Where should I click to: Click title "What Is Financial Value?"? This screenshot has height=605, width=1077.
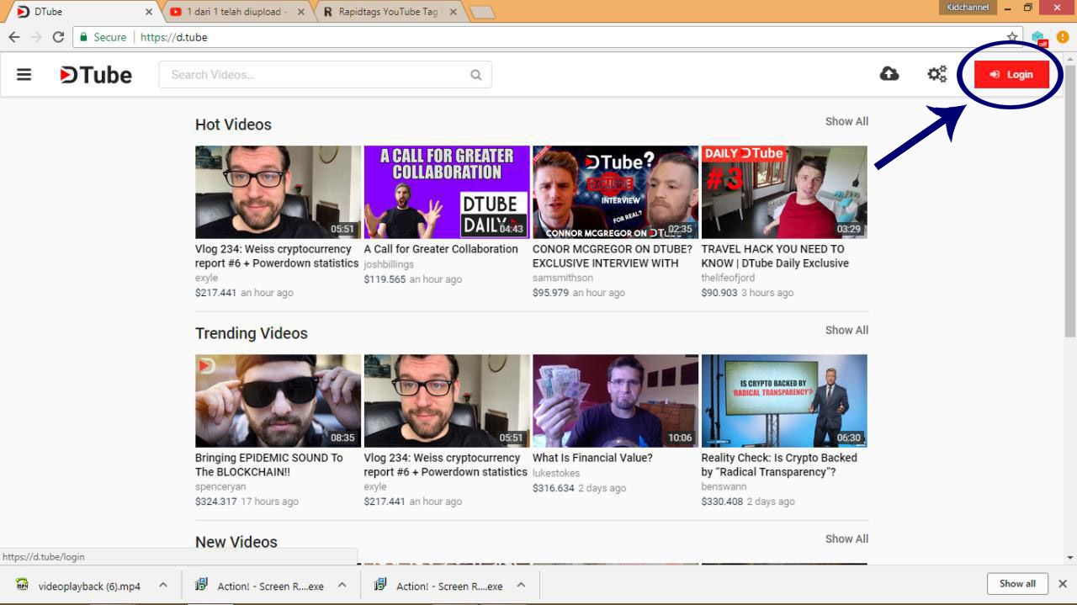[592, 458]
